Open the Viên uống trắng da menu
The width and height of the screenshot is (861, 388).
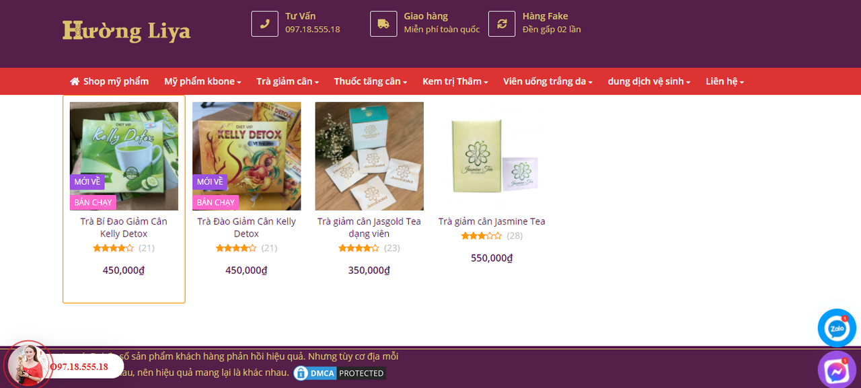[x=548, y=81]
